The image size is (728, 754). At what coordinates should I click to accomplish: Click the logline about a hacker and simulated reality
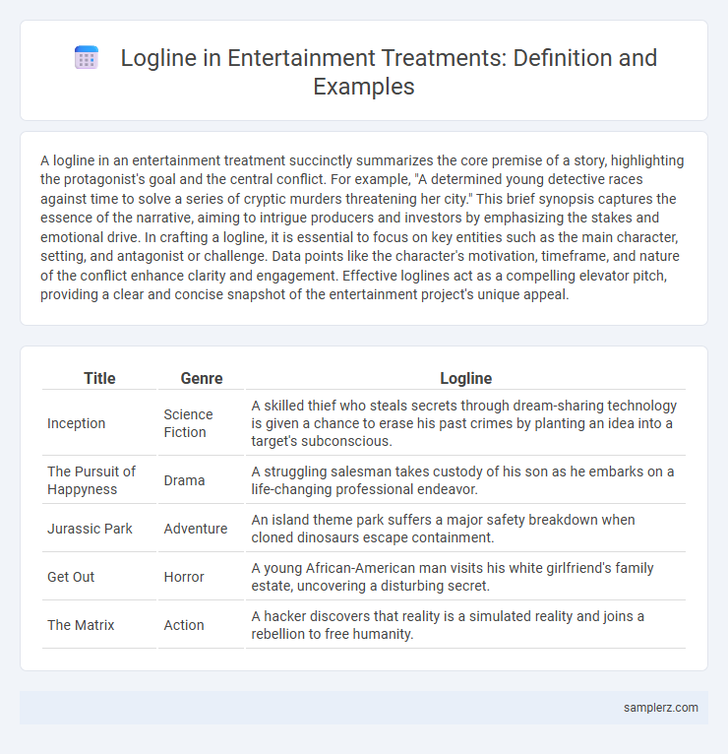[465, 624]
